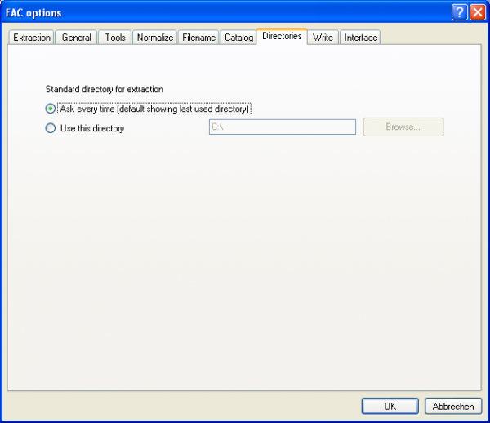Open the General tab
The image size is (490, 423).
[77, 38]
